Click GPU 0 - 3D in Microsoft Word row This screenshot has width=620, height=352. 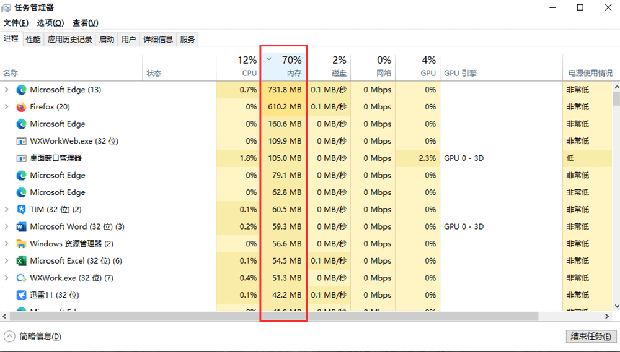pos(464,227)
